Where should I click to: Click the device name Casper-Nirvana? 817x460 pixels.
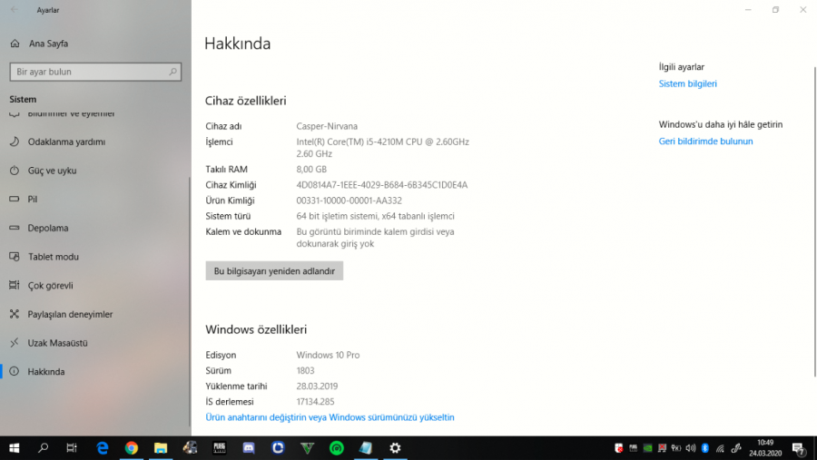[327, 126]
